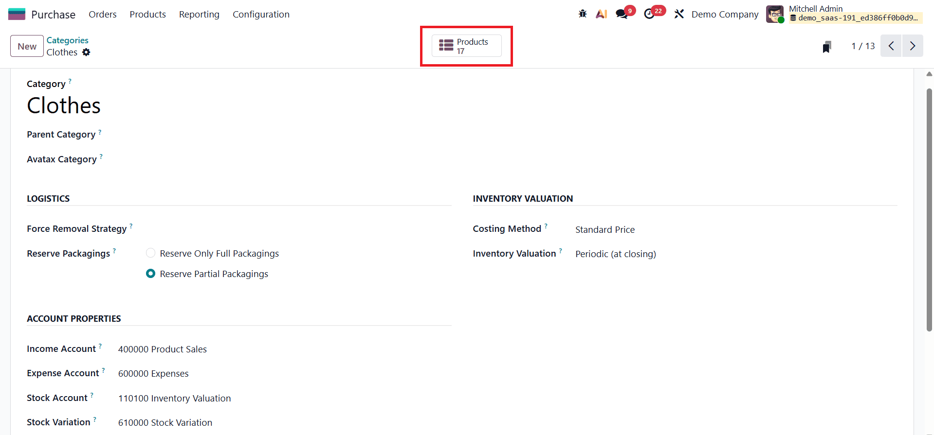Select Reserve Partial Packagings option
This screenshot has width=934, height=435.
coord(151,274)
